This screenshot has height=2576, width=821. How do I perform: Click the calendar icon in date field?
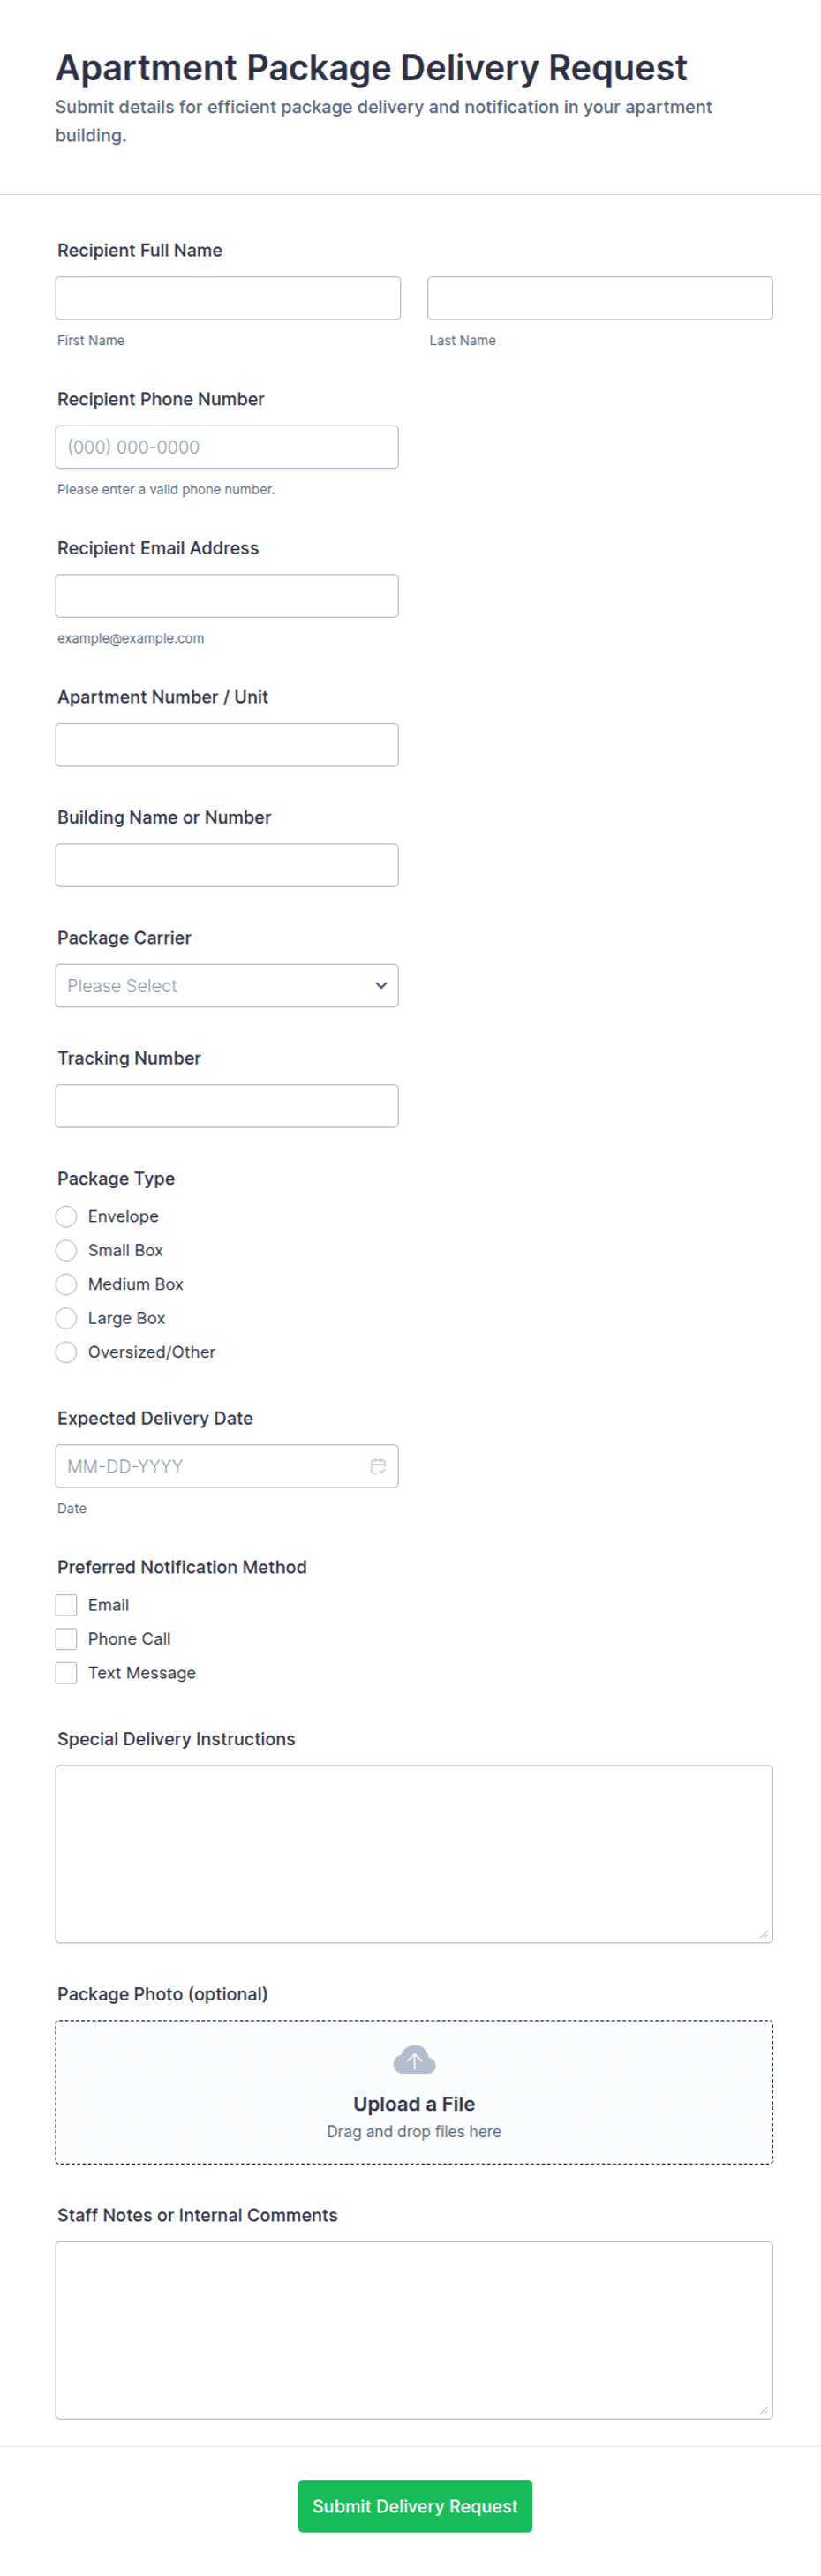(x=378, y=1466)
